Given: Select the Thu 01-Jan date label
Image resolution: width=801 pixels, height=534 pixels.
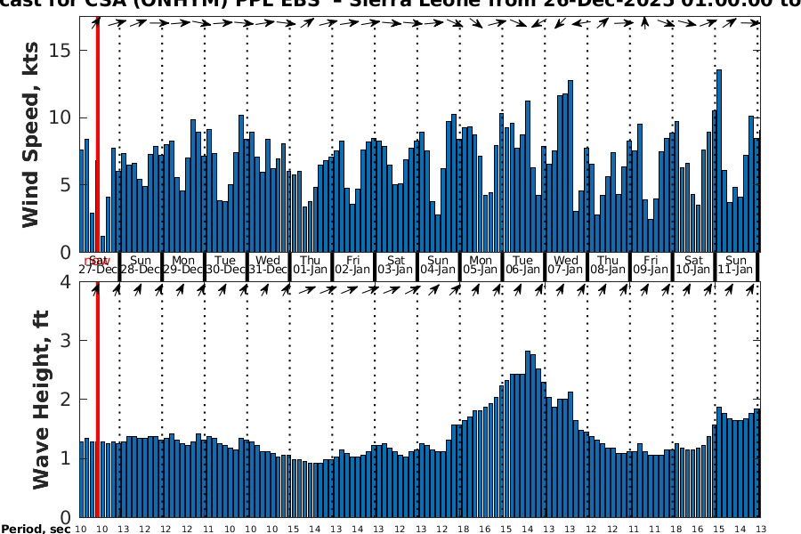Looking at the screenshot, I should tap(311, 264).
